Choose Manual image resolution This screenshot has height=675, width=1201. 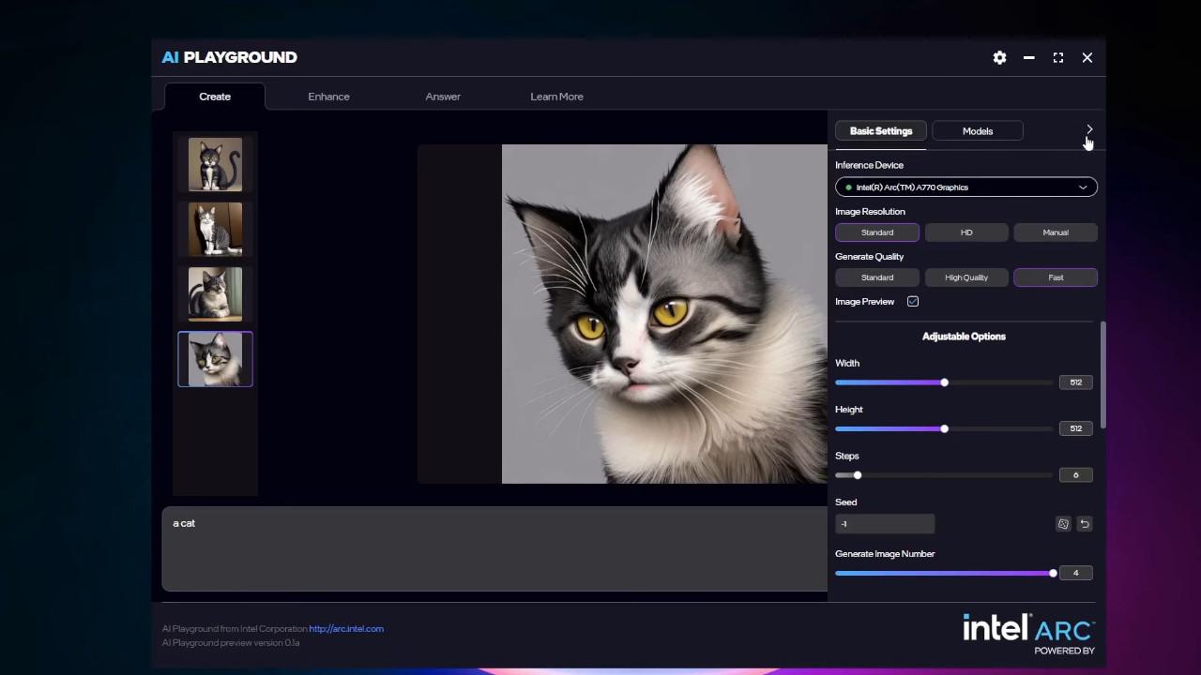pyautogui.click(x=1056, y=232)
